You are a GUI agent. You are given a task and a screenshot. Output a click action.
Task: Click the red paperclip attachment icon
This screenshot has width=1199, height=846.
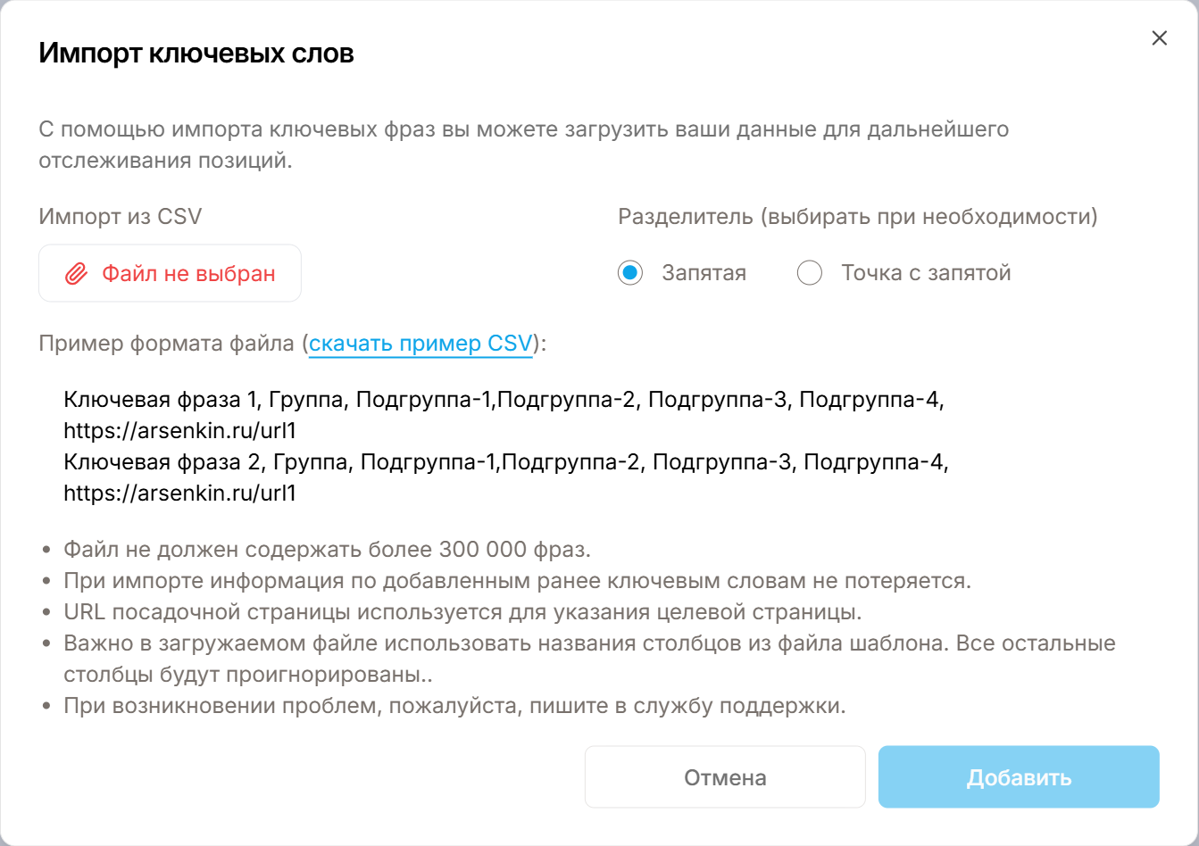click(x=77, y=274)
